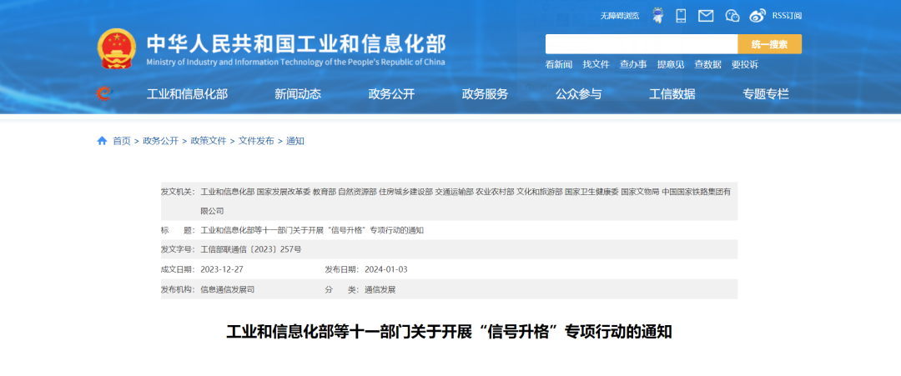Screen dimensions: 901x376
Task: Open the 工业和信息化部 navigation menu
Action: click(187, 94)
